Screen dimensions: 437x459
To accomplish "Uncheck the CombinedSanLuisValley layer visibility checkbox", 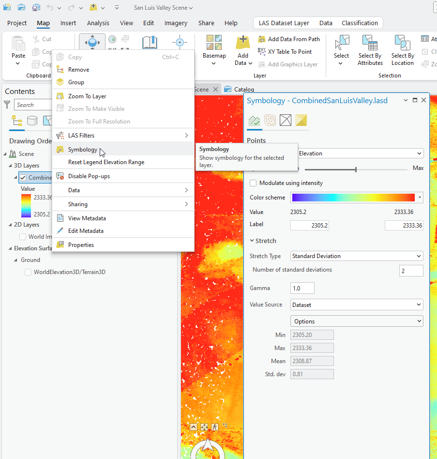I will pyautogui.click(x=23, y=178).
